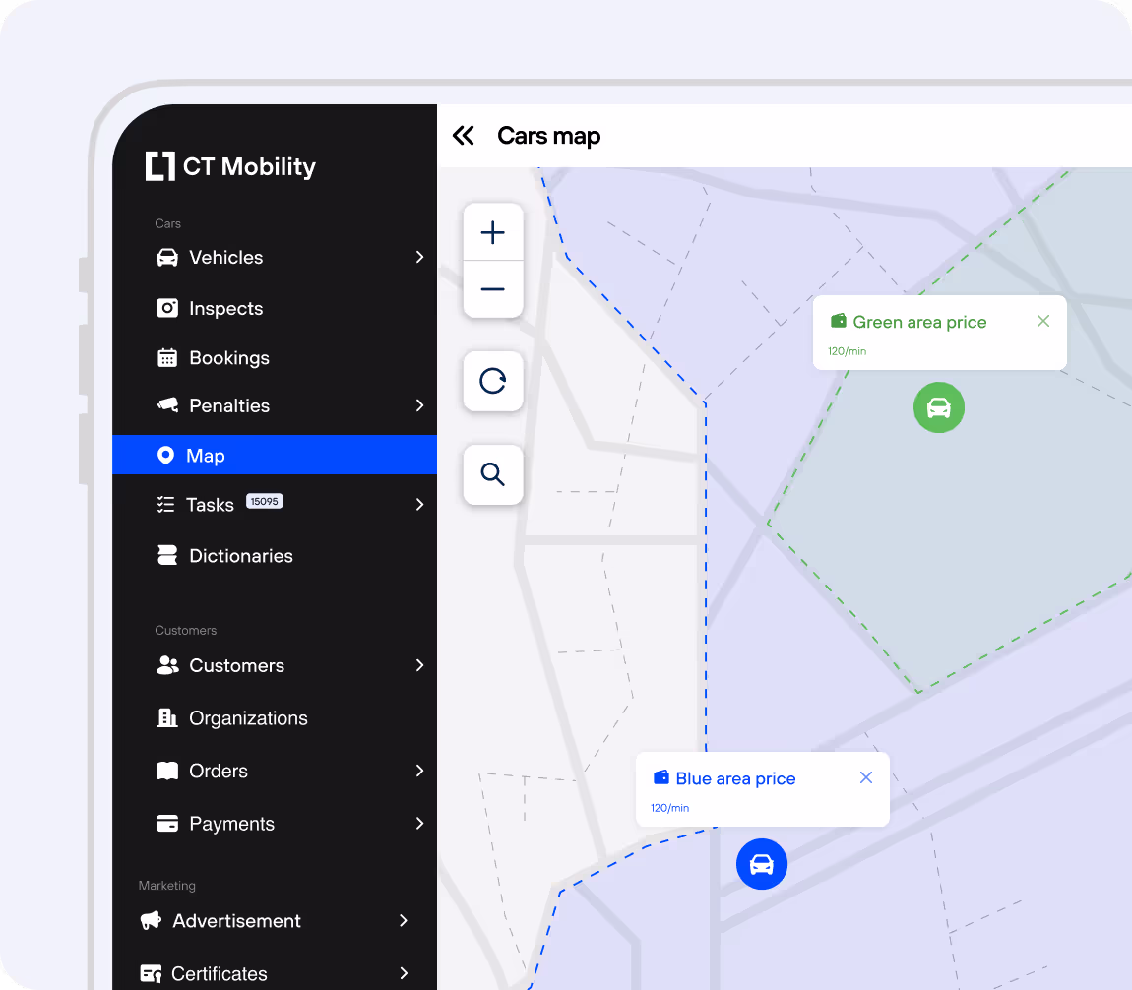Image resolution: width=1132 pixels, height=990 pixels.
Task: Expand the Tasks submenu chevron
Action: [419, 505]
